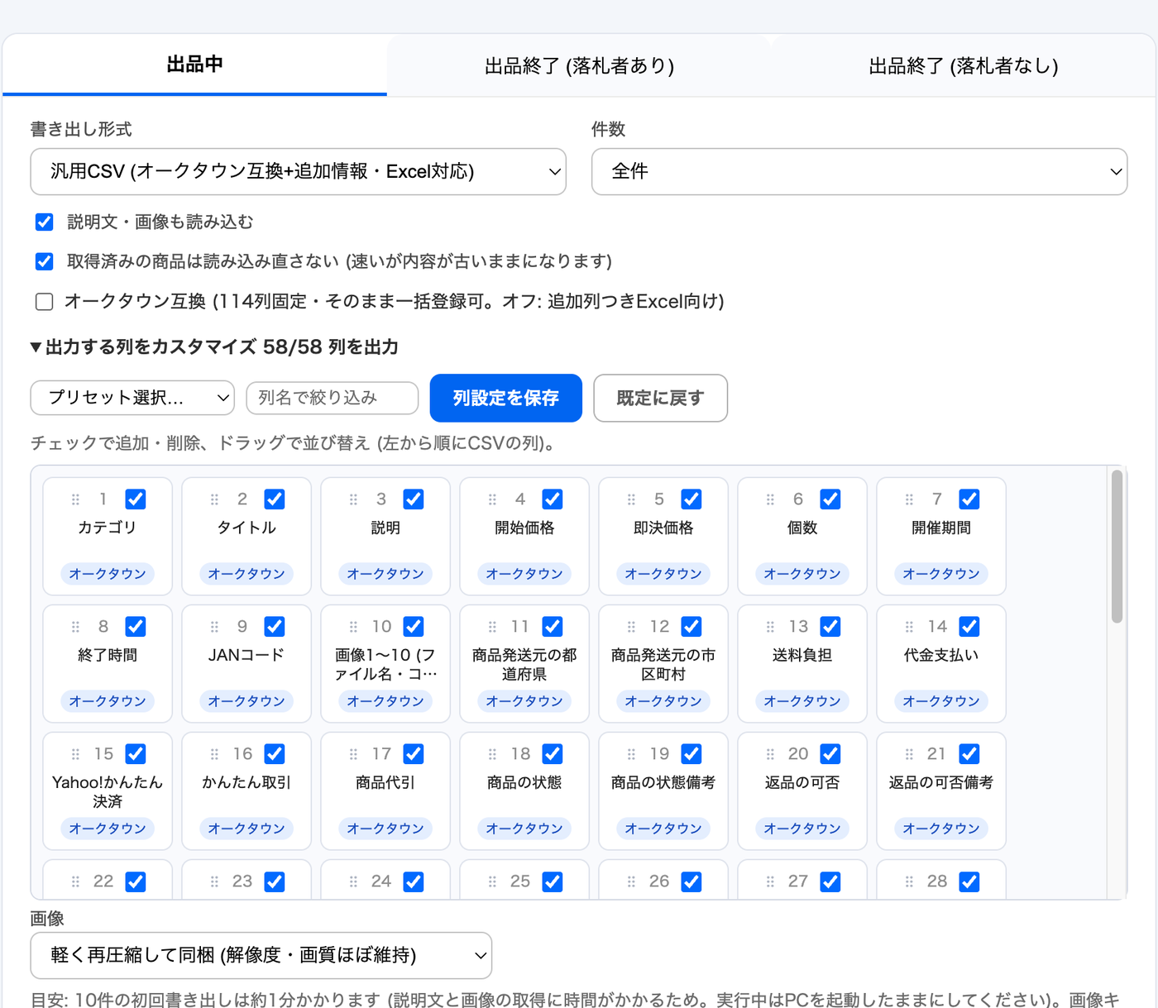Viewport: 1158px width, 1008px height.
Task: Click drag handle of 即決価格 card
Action: coord(631,499)
